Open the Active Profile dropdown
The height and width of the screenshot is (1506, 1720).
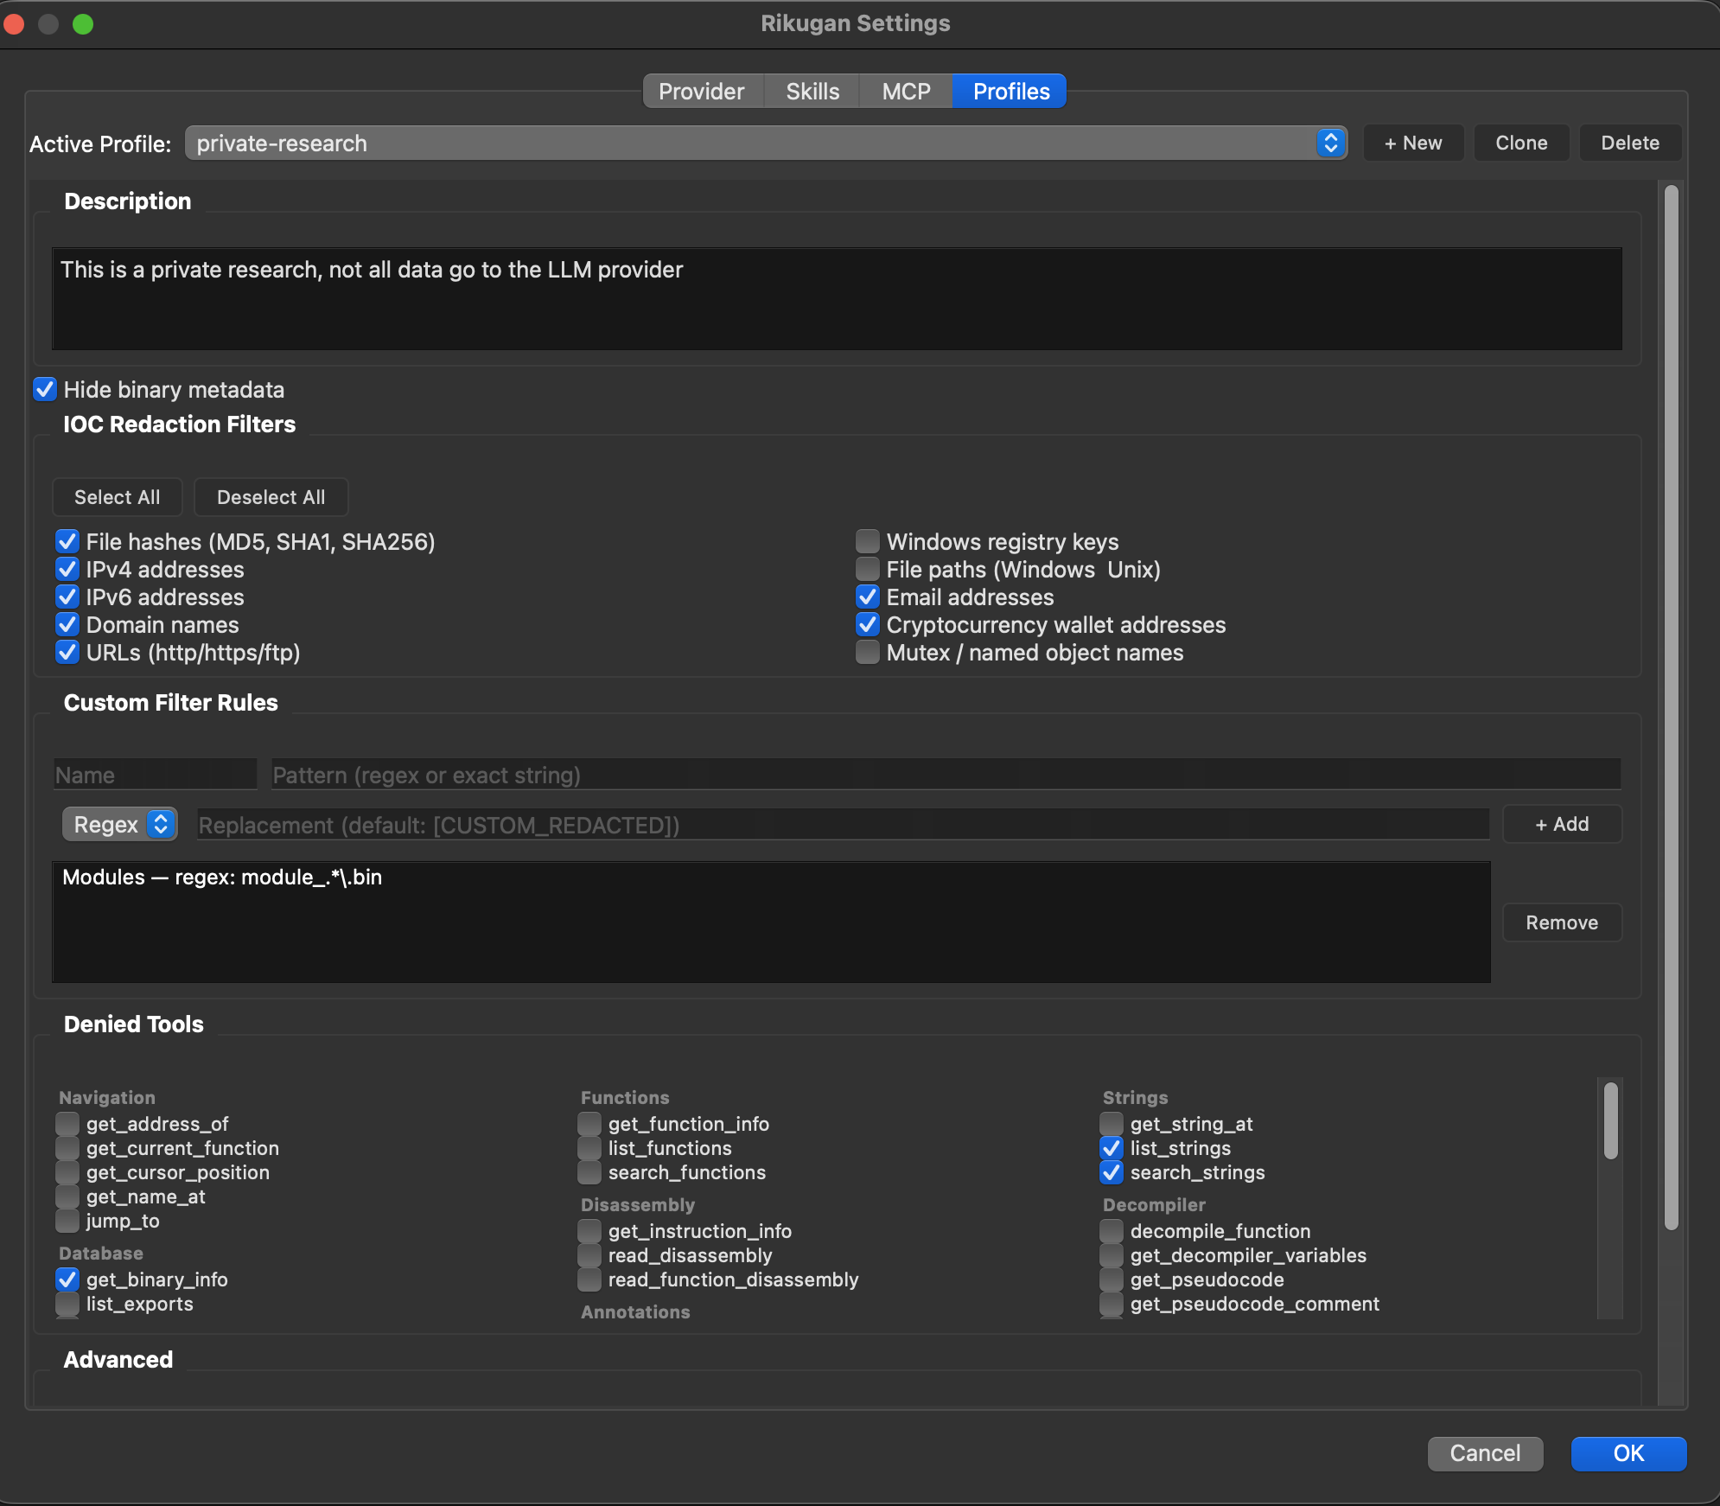click(x=1329, y=143)
